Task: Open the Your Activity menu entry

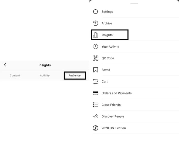Action: pos(110,46)
